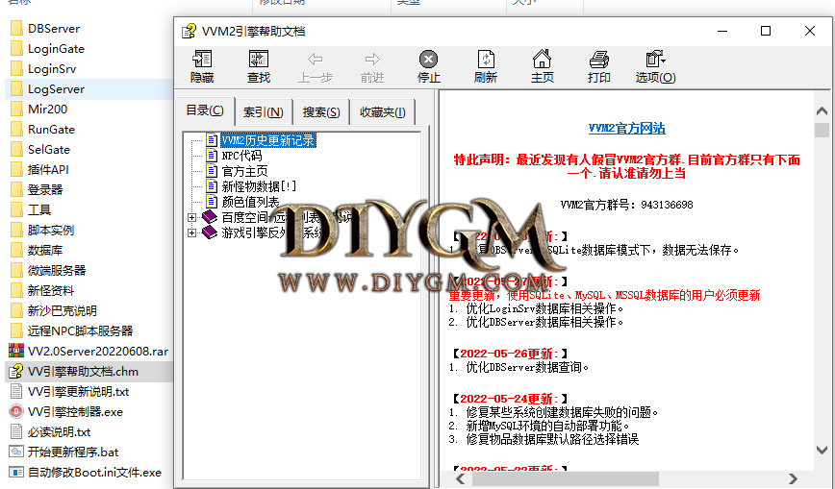Expand the 百度空间 book node
The image size is (835, 489).
point(192,218)
